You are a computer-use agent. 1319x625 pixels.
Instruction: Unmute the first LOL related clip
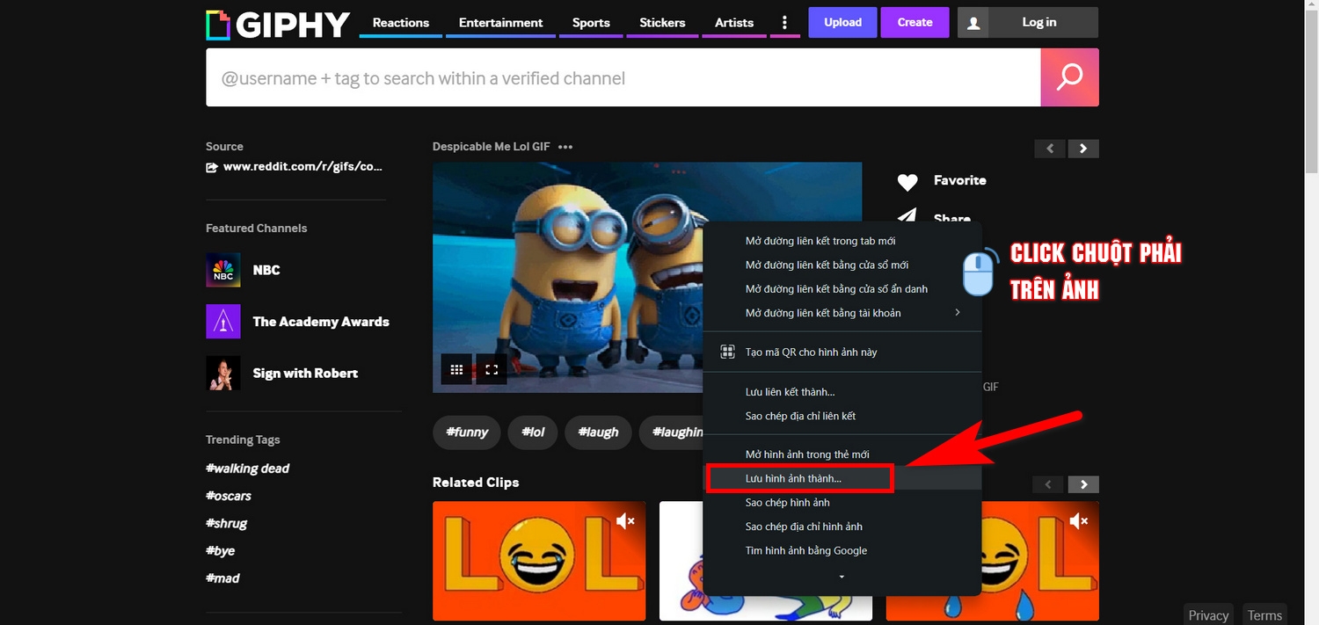pos(625,521)
